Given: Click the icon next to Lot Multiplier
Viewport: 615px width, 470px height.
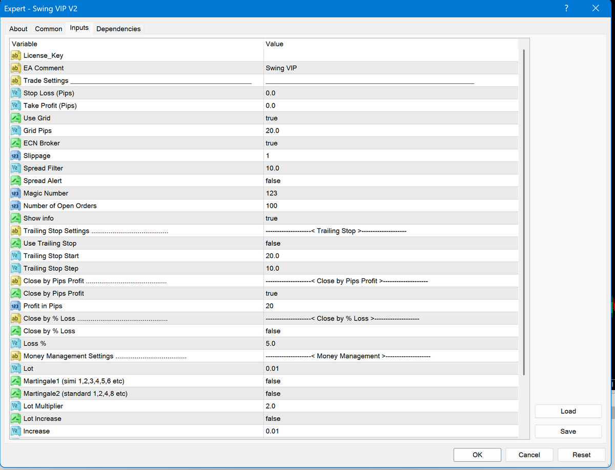Looking at the screenshot, I should coord(15,407).
